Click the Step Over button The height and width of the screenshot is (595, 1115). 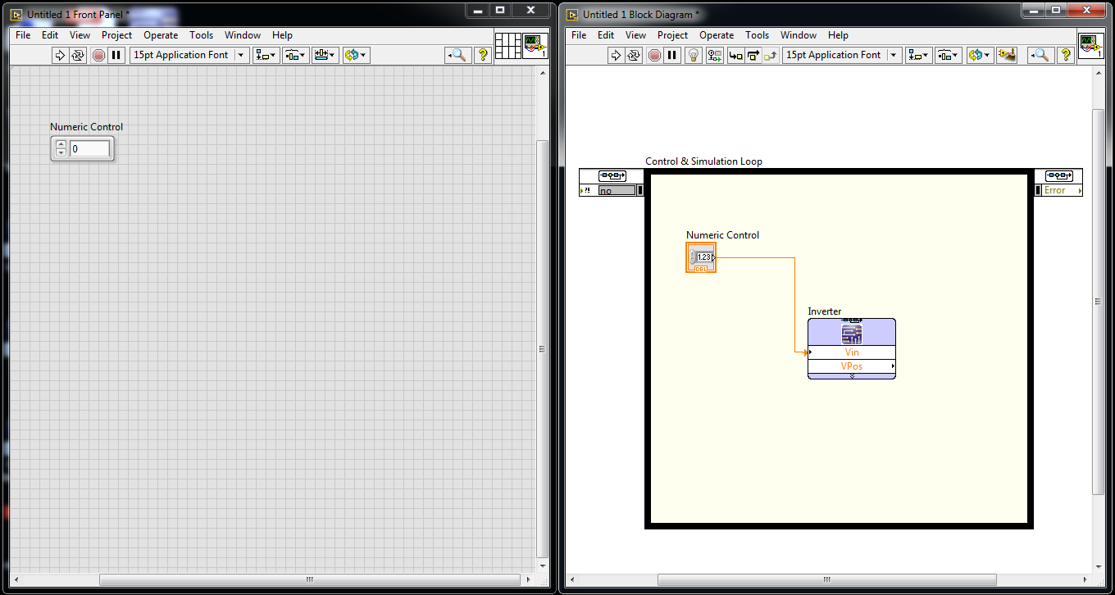(753, 55)
